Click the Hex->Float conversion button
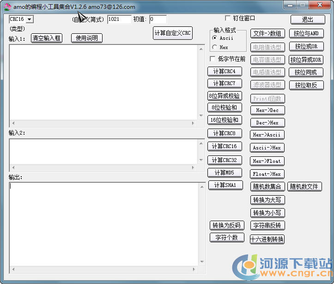334x284 pixels. point(267,161)
